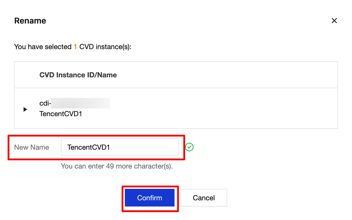
Task: Click the blurred portion of instance ID
Action: pyautogui.click(x=80, y=104)
